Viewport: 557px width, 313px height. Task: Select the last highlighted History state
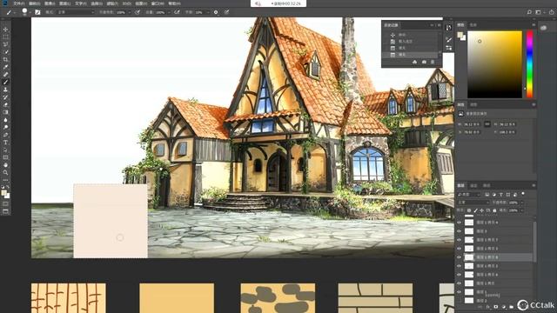tap(411, 55)
